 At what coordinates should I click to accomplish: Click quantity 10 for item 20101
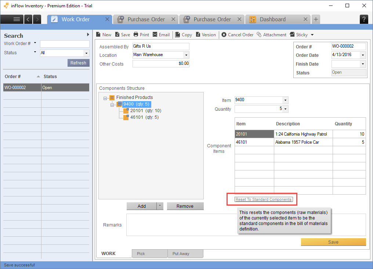(349, 134)
